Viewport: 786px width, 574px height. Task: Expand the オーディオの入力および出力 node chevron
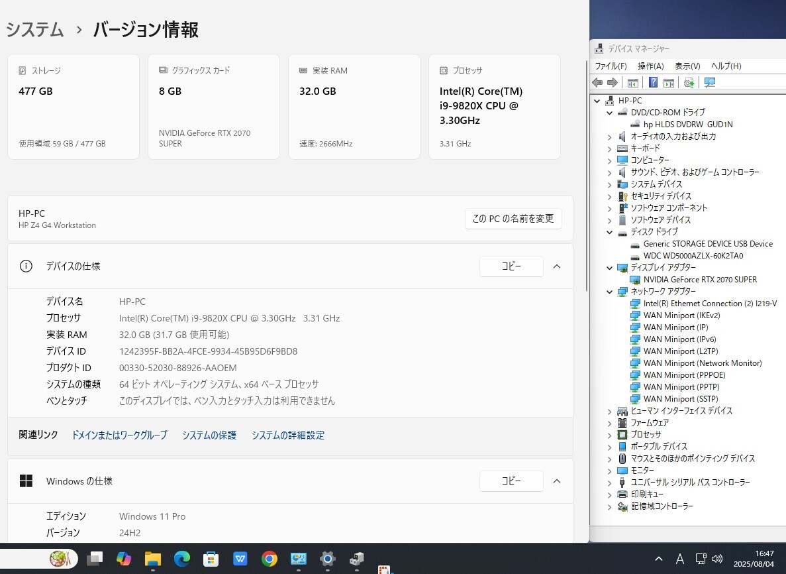610,137
